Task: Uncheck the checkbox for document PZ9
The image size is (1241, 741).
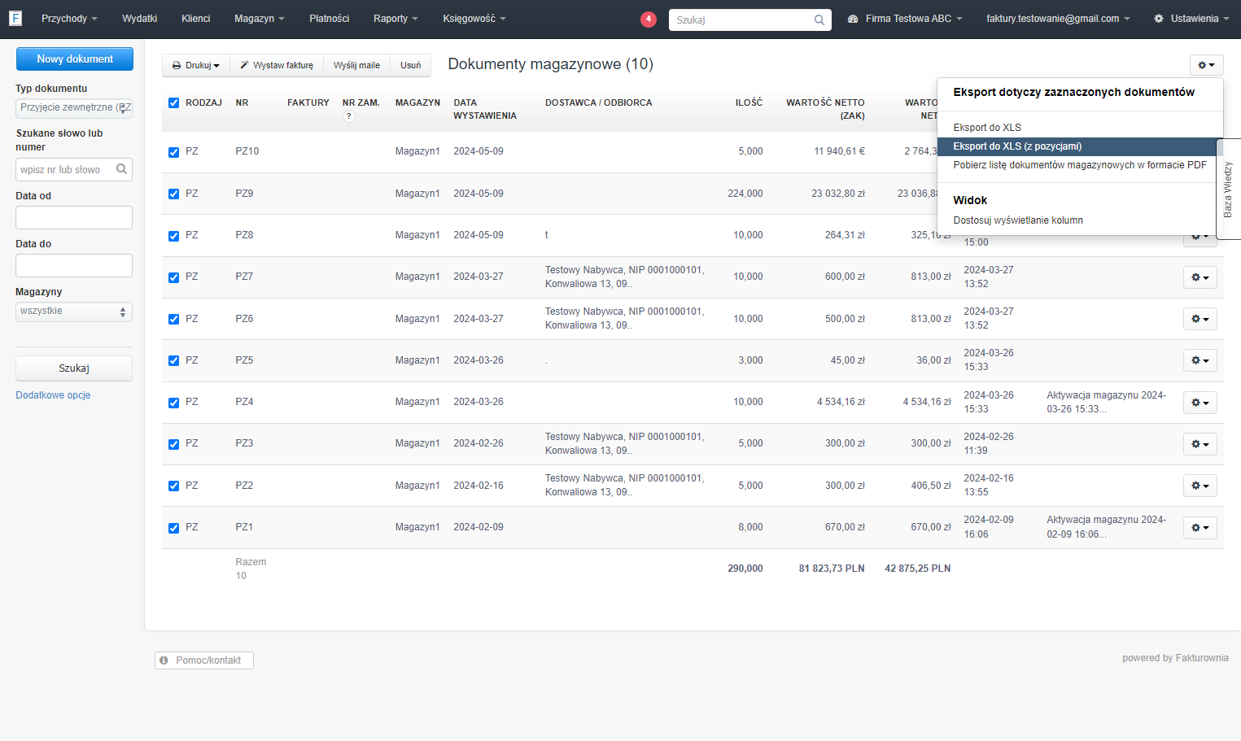Action: click(x=173, y=194)
